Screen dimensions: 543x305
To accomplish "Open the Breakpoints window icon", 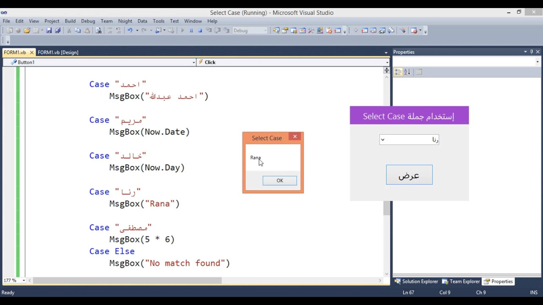I will pyautogui.click(x=414, y=30).
